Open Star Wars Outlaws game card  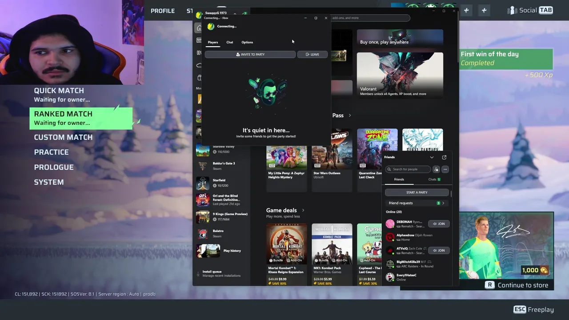tap(332, 160)
